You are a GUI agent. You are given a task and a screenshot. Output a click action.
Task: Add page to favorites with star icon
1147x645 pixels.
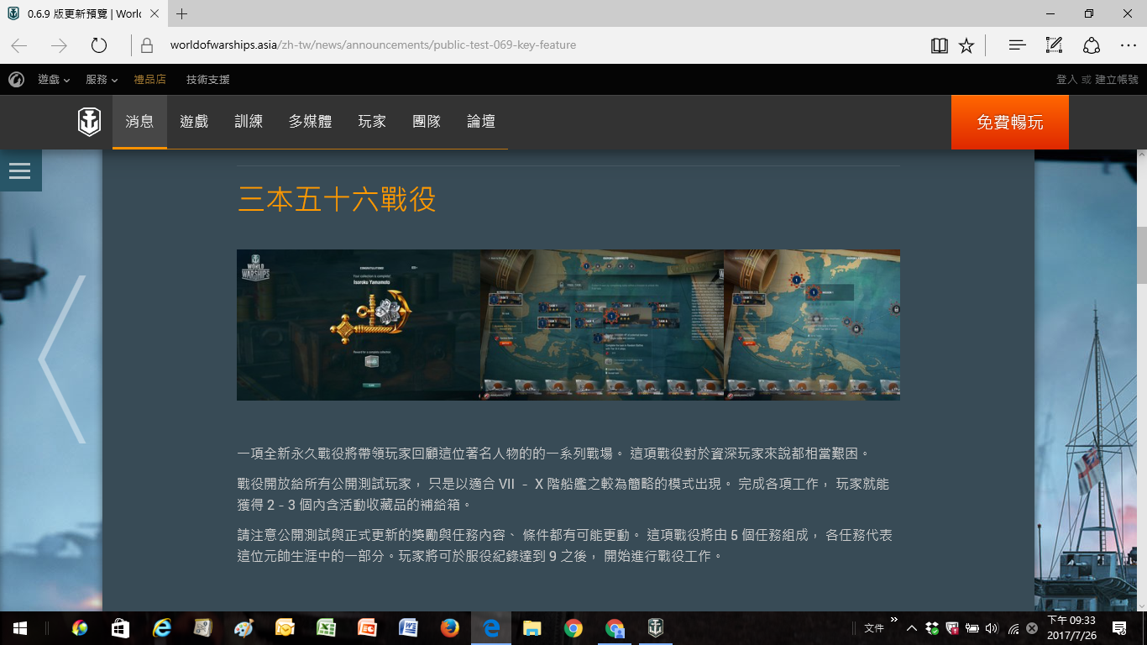966,45
